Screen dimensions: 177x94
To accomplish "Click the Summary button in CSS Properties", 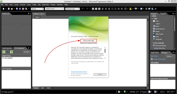I will coord(27,52).
